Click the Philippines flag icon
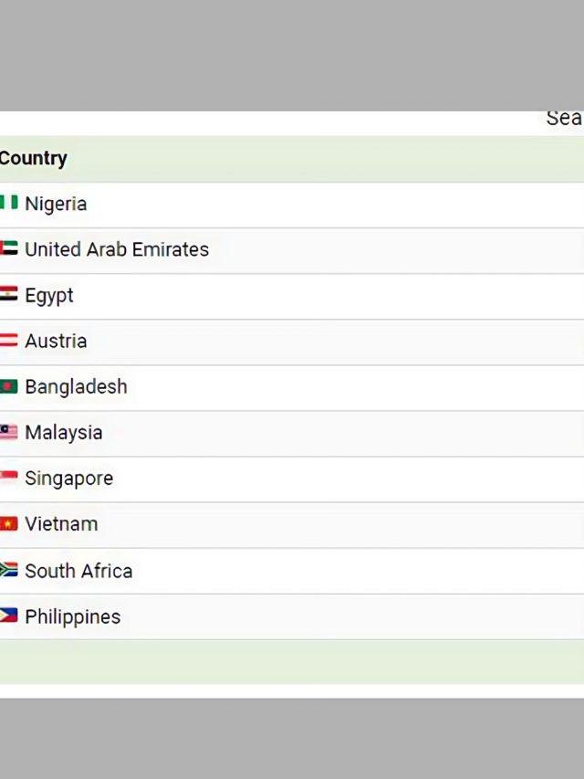Viewport: 584px width, 779px height. tap(9, 616)
